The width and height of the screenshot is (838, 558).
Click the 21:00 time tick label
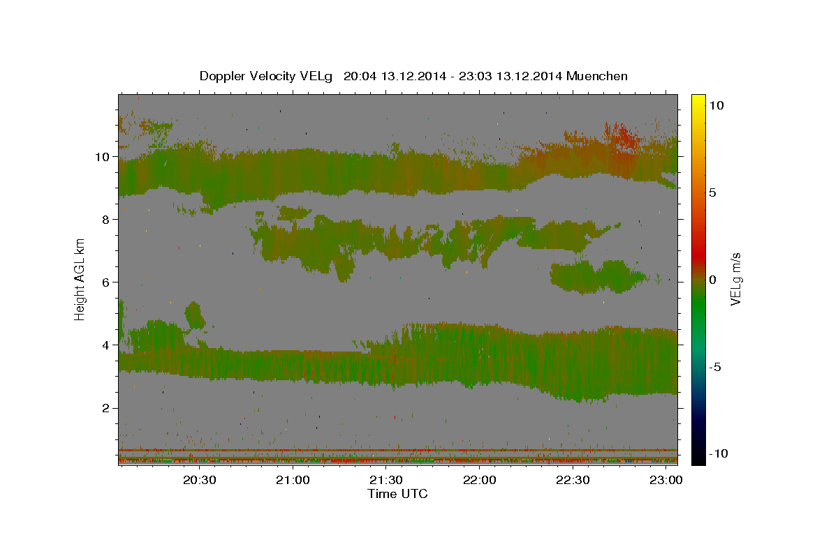pyautogui.click(x=293, y=481)
